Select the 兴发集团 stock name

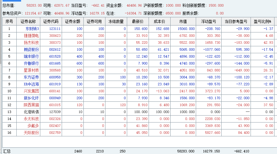[31, 91]
